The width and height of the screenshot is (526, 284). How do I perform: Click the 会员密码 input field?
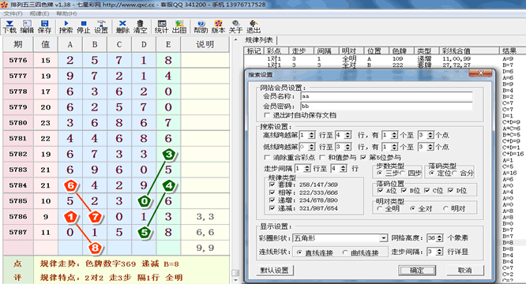[386, 106]
